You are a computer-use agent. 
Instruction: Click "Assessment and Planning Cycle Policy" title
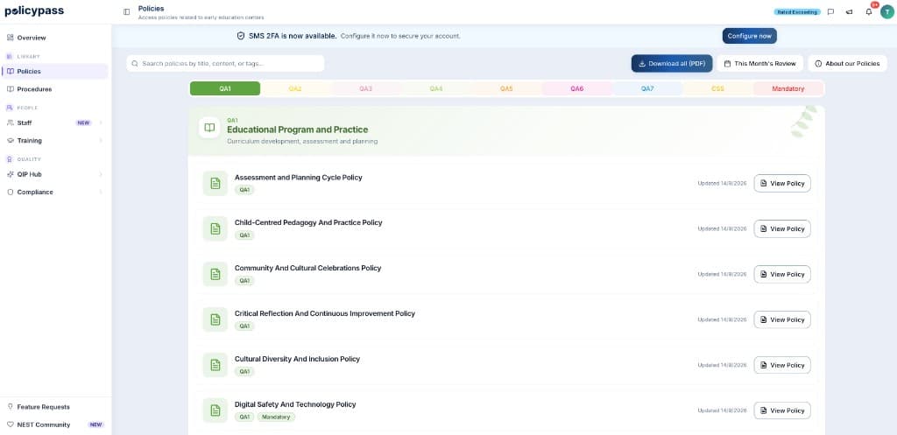coord(298,177)
